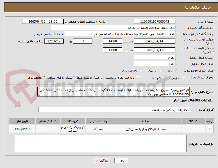
Task: Click the استان محل تحویل field تهران
Action: point(154,58)
